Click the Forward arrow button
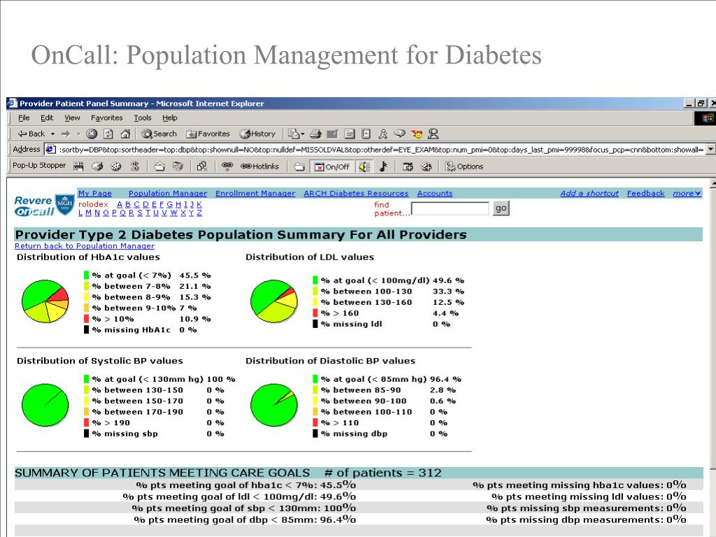Viewport: 716px width, 537px height. pos(66,134)
